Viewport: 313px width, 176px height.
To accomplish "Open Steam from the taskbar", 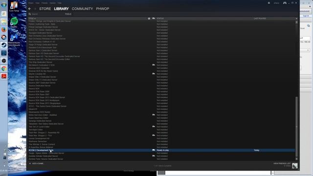I will coord(4,45).
